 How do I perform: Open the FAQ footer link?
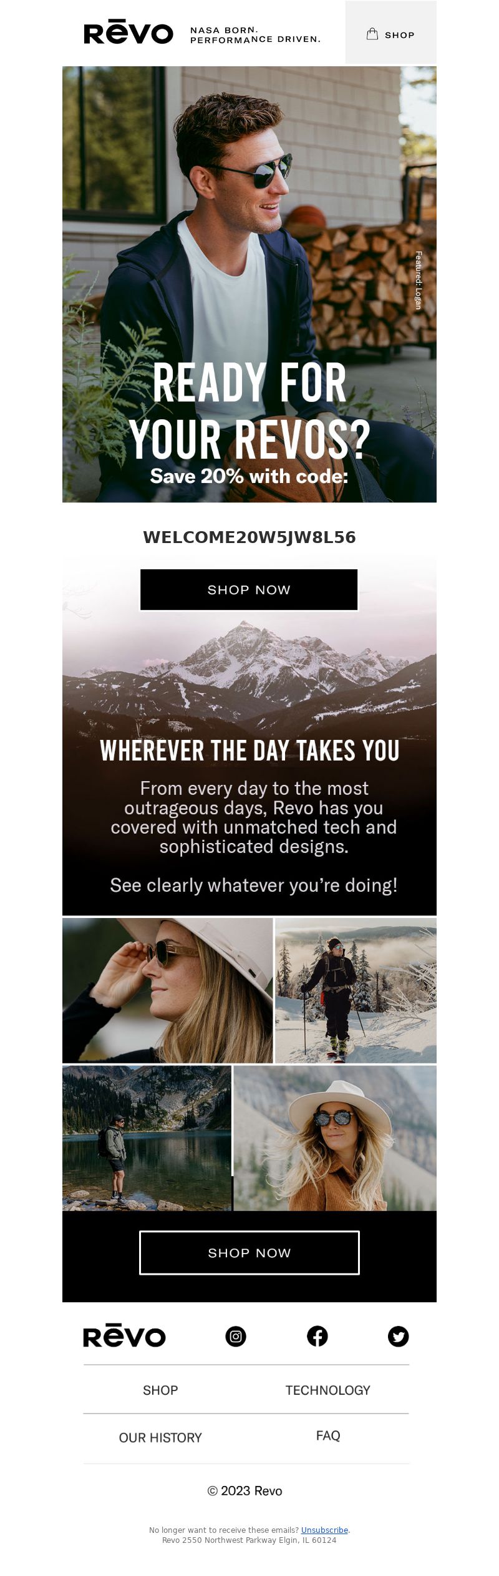click(x=328, y=1435)
